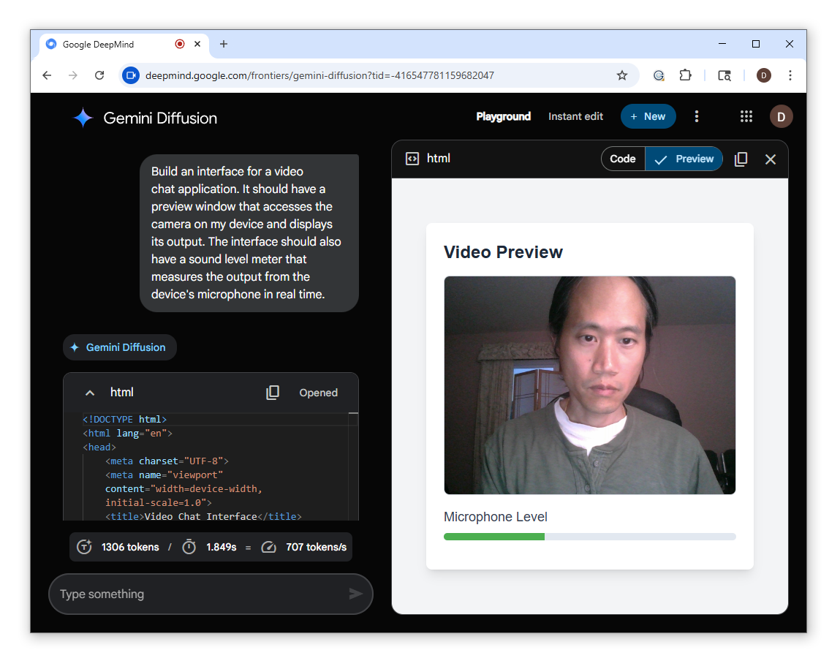The width and height of the screenshot is (840, 669).
Task: Select the Playground tab
Action: coord(503,116)
